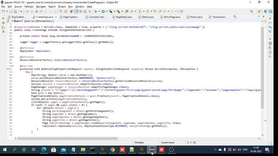The width and height of the screenshot is (278, 156).
Task: Open File Explorer from the taskbar
Action: [x=83, y=149]
